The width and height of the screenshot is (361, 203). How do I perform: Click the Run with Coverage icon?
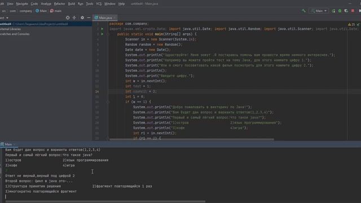point(346,11)
